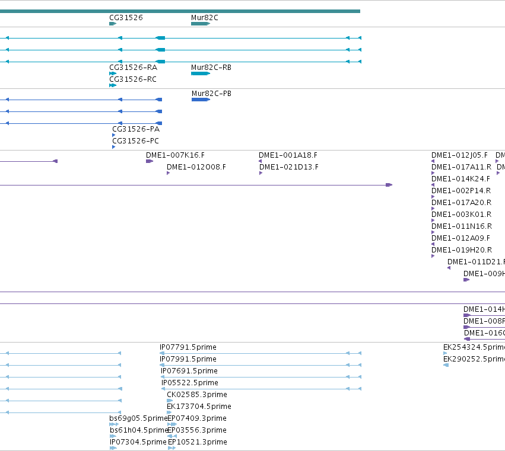Open the EP07409.3prime EST label
505x451 pixels.
coord(197,419)
